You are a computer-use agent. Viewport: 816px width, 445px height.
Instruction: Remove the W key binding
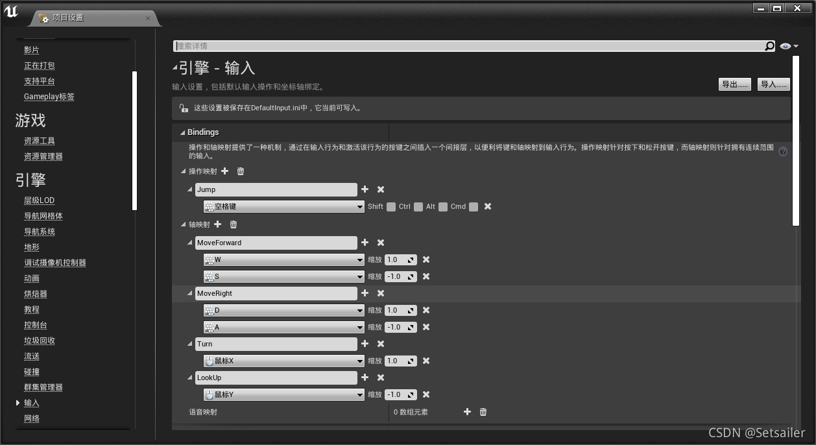pos(426,259)
